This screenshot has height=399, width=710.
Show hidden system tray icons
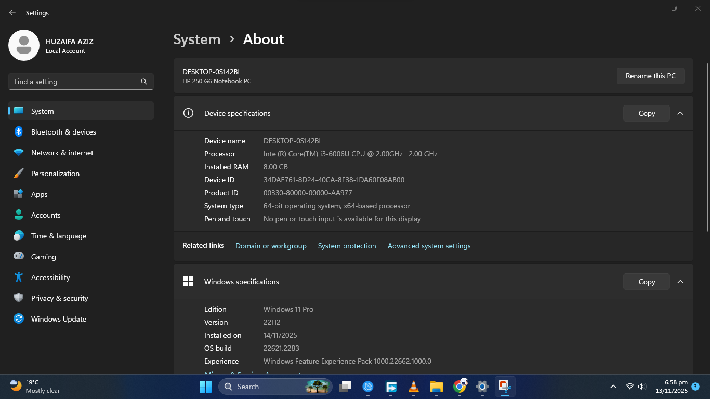coord(613,387)
